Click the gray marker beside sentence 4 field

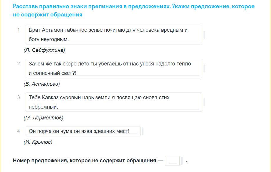click(143, 131)
